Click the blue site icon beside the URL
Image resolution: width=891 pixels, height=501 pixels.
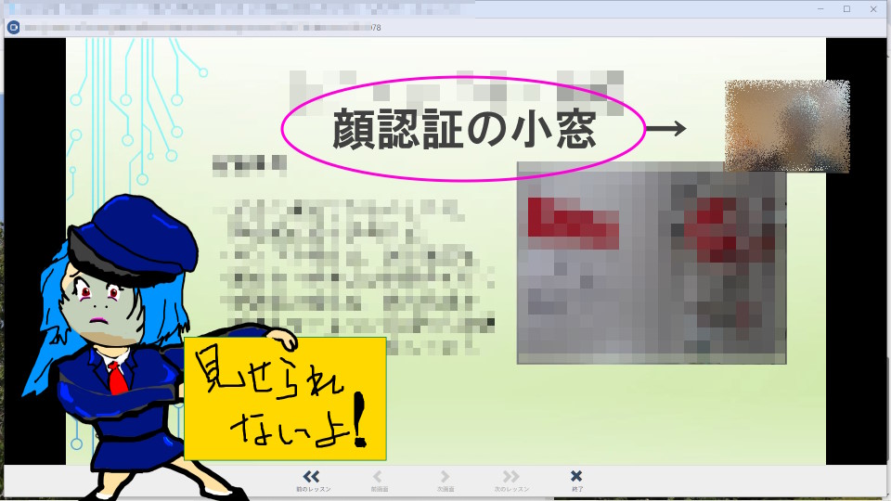[14, 27]
